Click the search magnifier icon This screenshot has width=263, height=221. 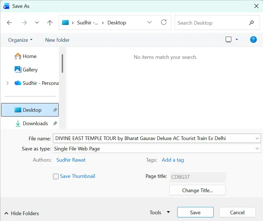coord(251,23)
